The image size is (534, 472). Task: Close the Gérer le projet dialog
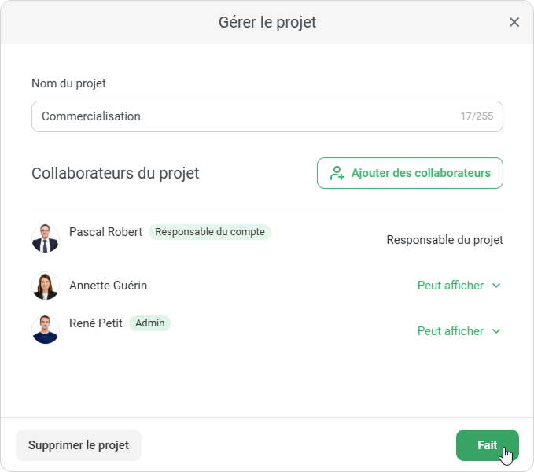[514, 22]
